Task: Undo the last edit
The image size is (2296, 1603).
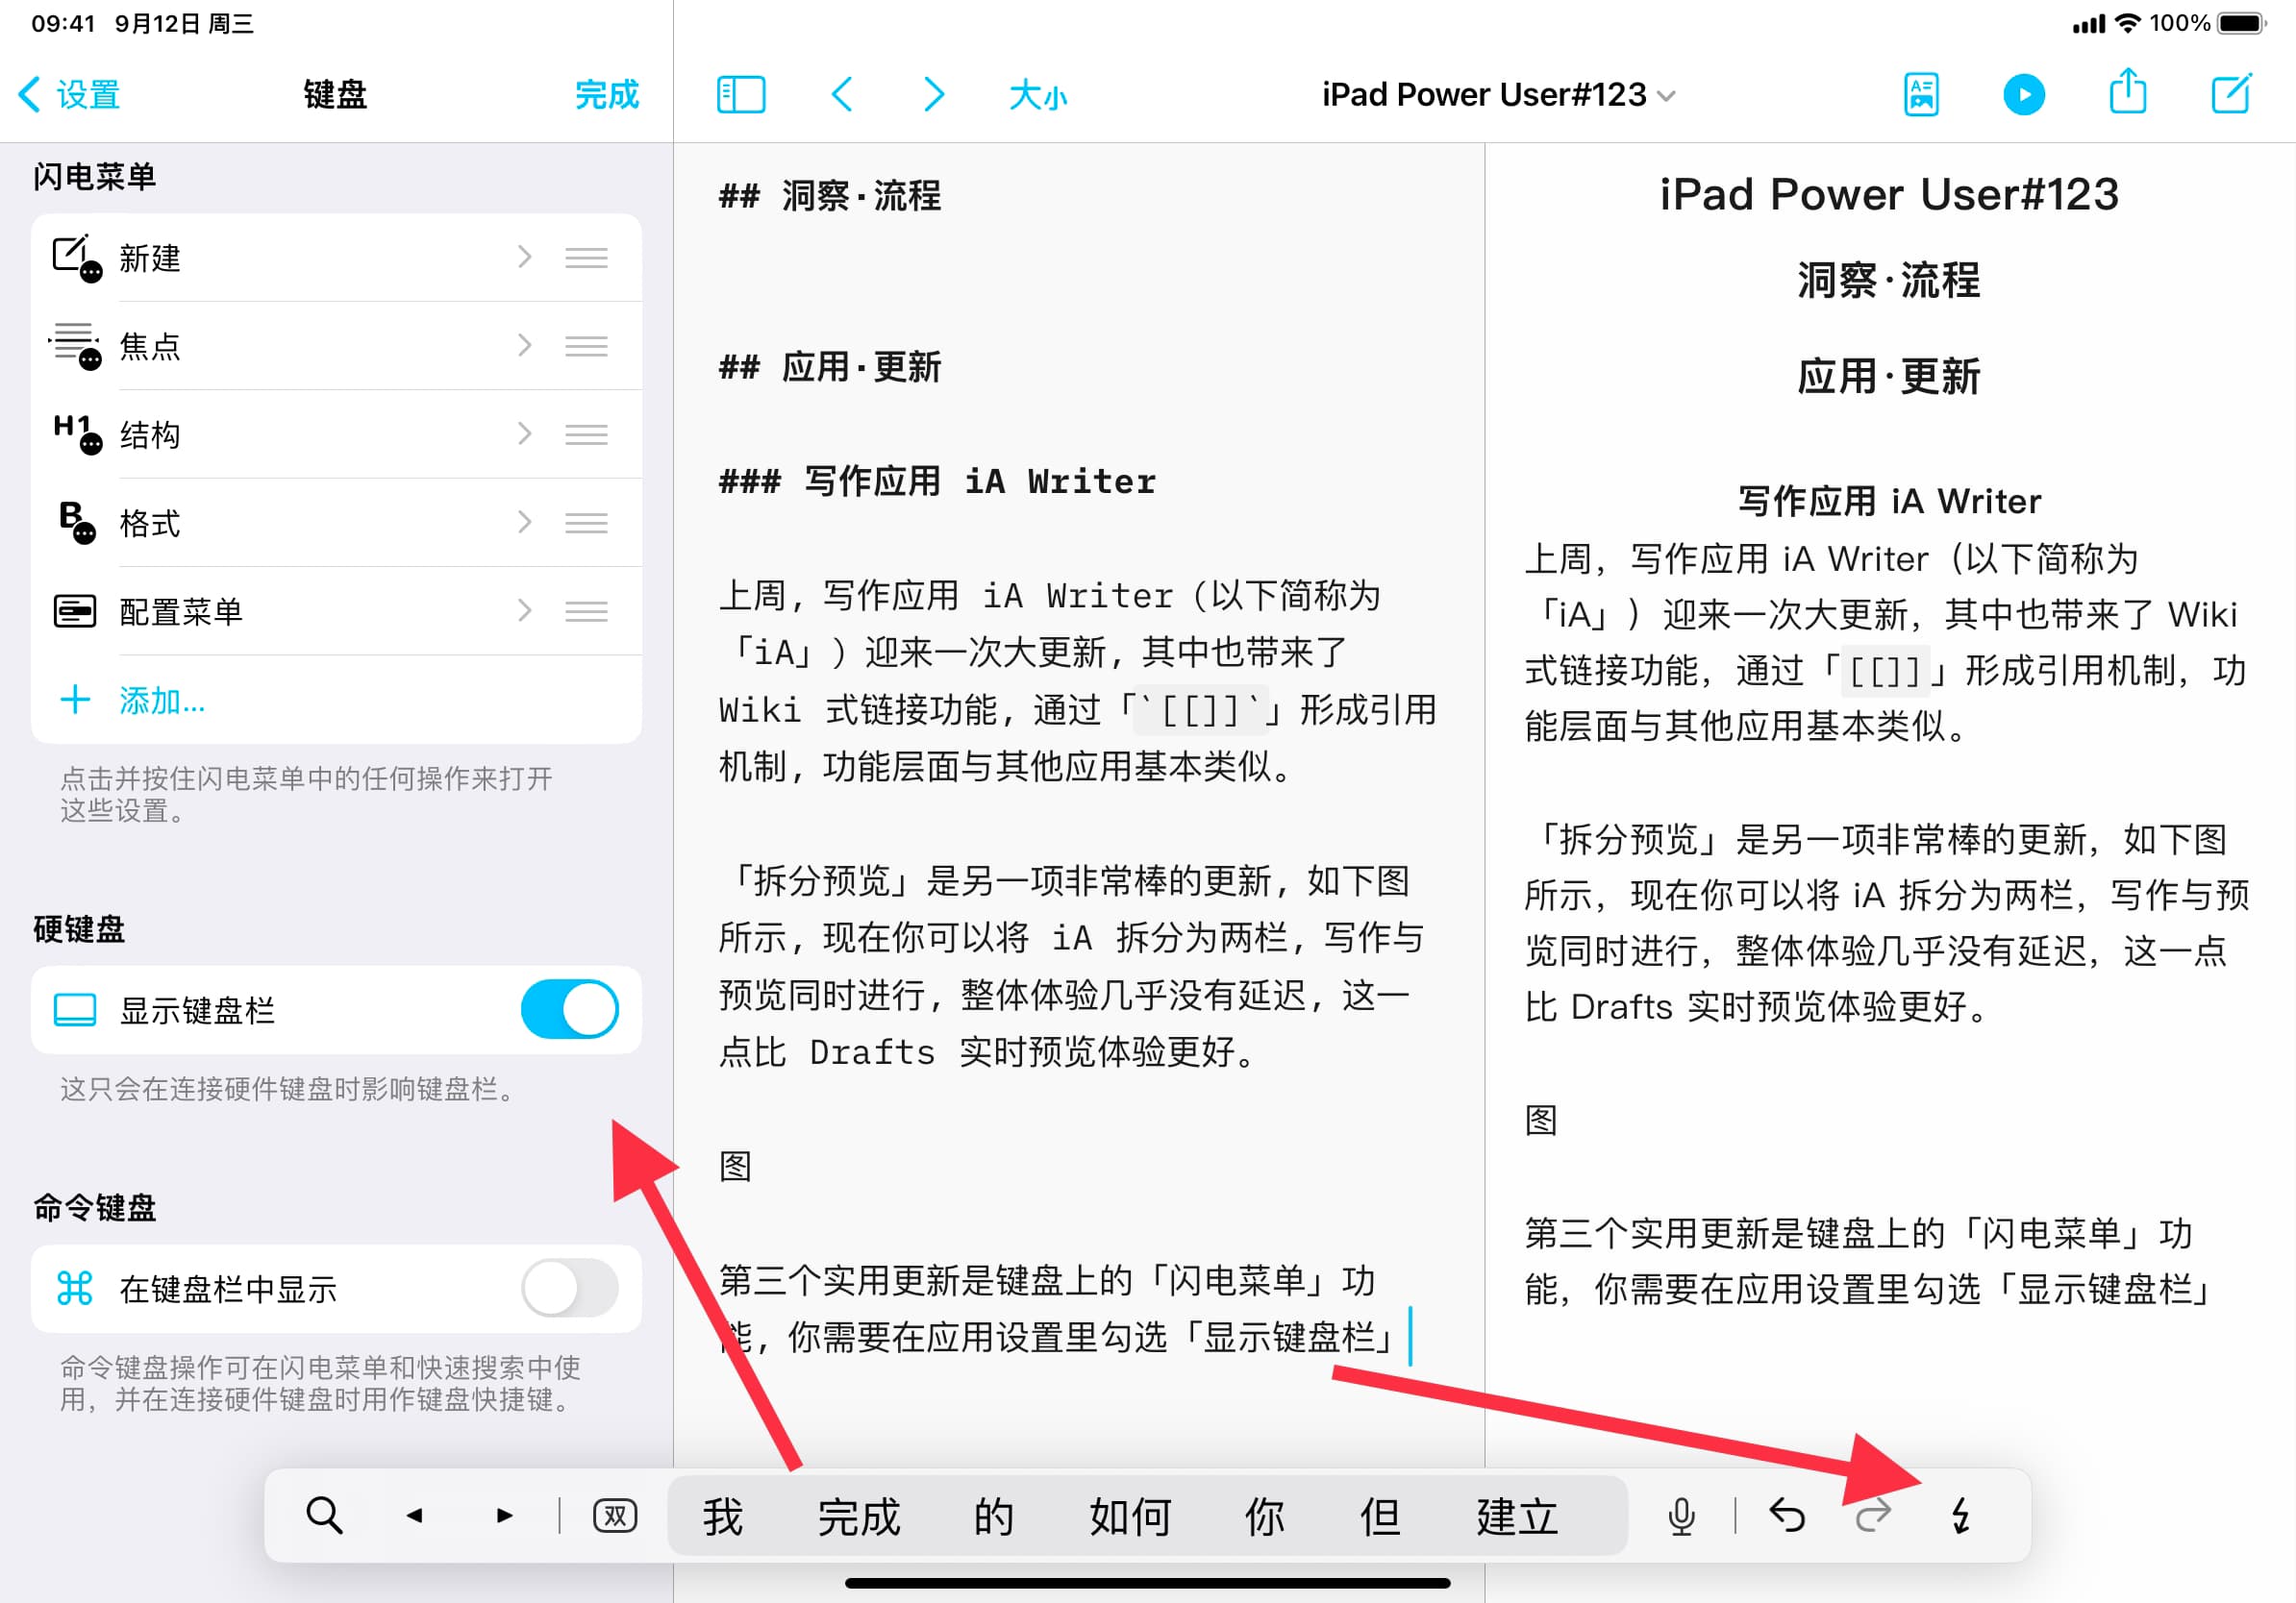Action: point(1787,1515)
